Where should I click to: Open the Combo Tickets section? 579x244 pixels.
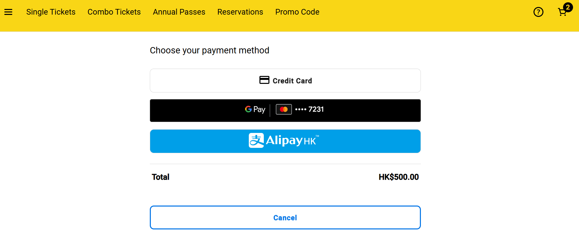point(114,12)
